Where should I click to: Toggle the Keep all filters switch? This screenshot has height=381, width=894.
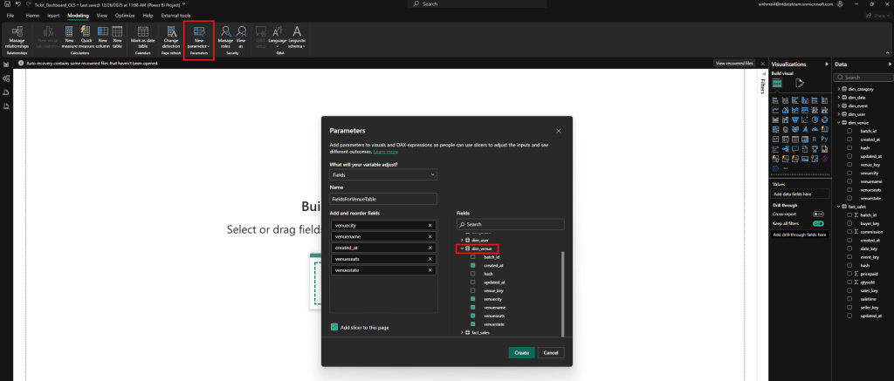click(818, 223)
